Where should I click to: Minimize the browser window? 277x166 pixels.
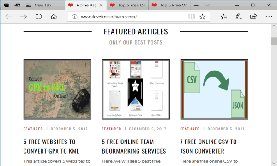[237, 5]
